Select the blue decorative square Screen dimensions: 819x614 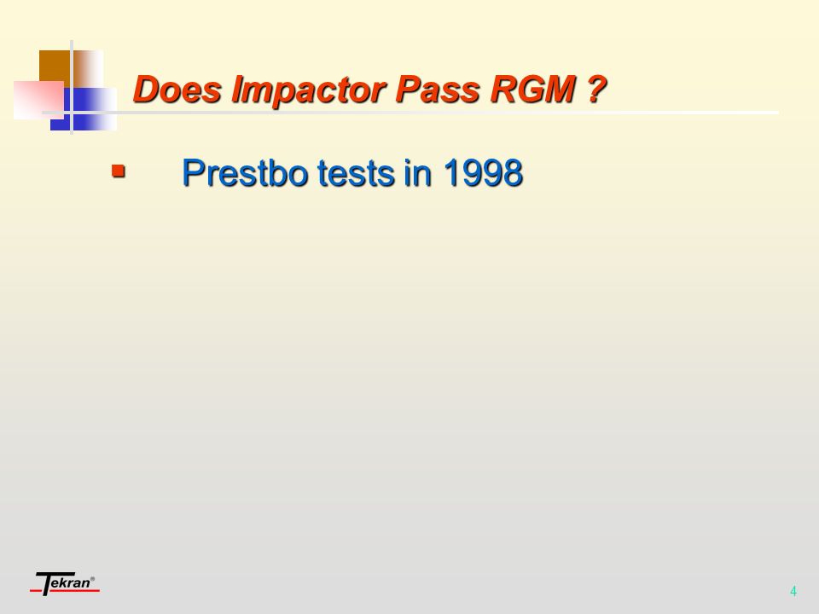[84, 109]
